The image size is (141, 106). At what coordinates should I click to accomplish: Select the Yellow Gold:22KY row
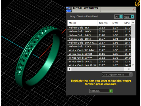[99, 47]
